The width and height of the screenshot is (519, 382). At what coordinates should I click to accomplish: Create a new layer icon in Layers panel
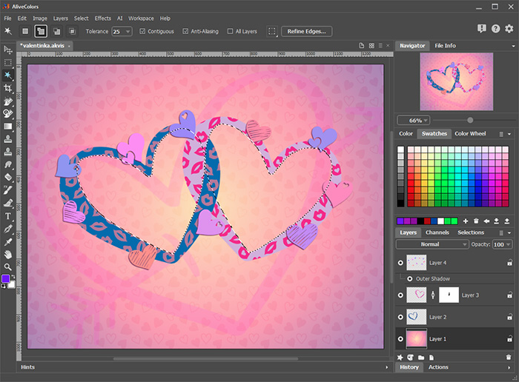point(432,358)
